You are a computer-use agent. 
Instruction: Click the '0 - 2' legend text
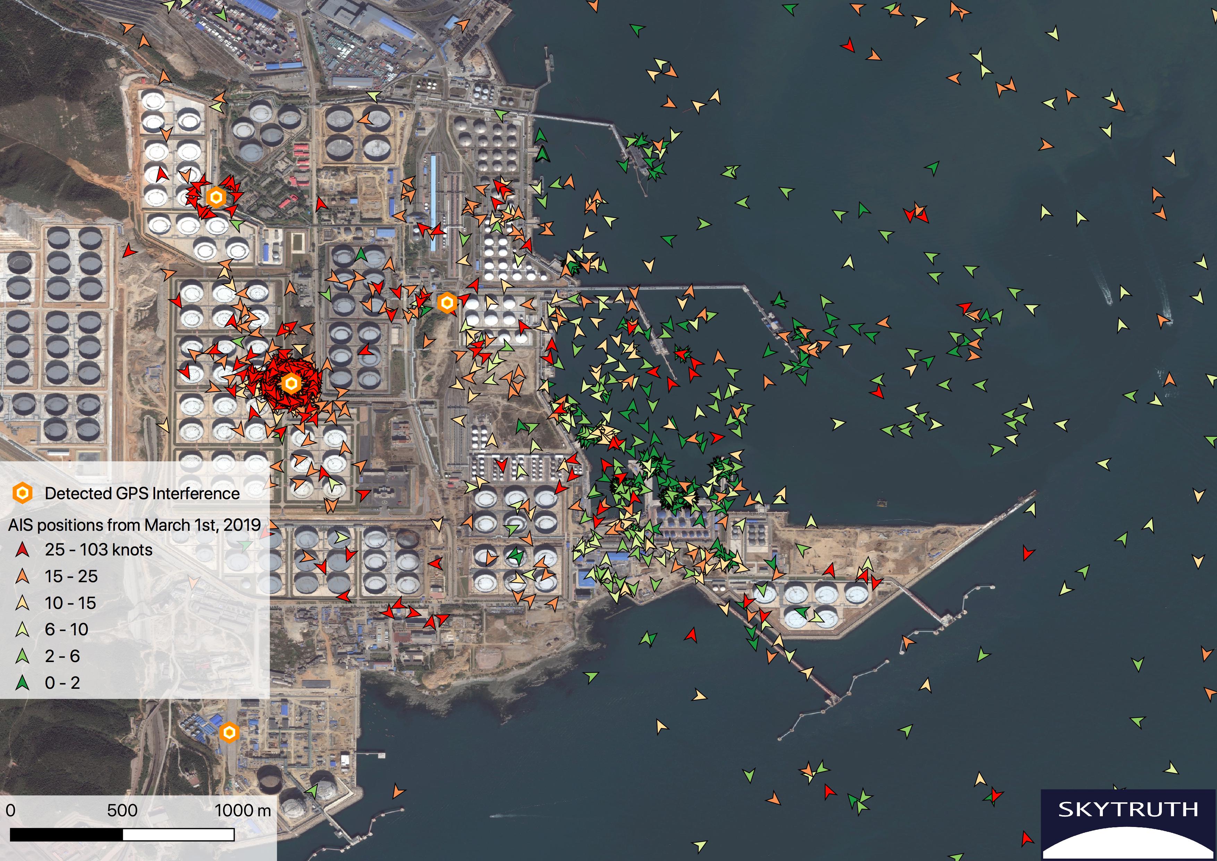click(x=62, y=682)
